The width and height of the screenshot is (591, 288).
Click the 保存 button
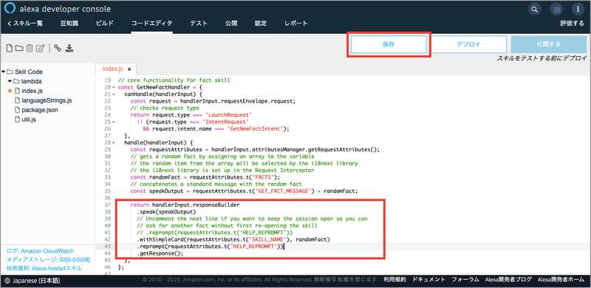(389, 44)
